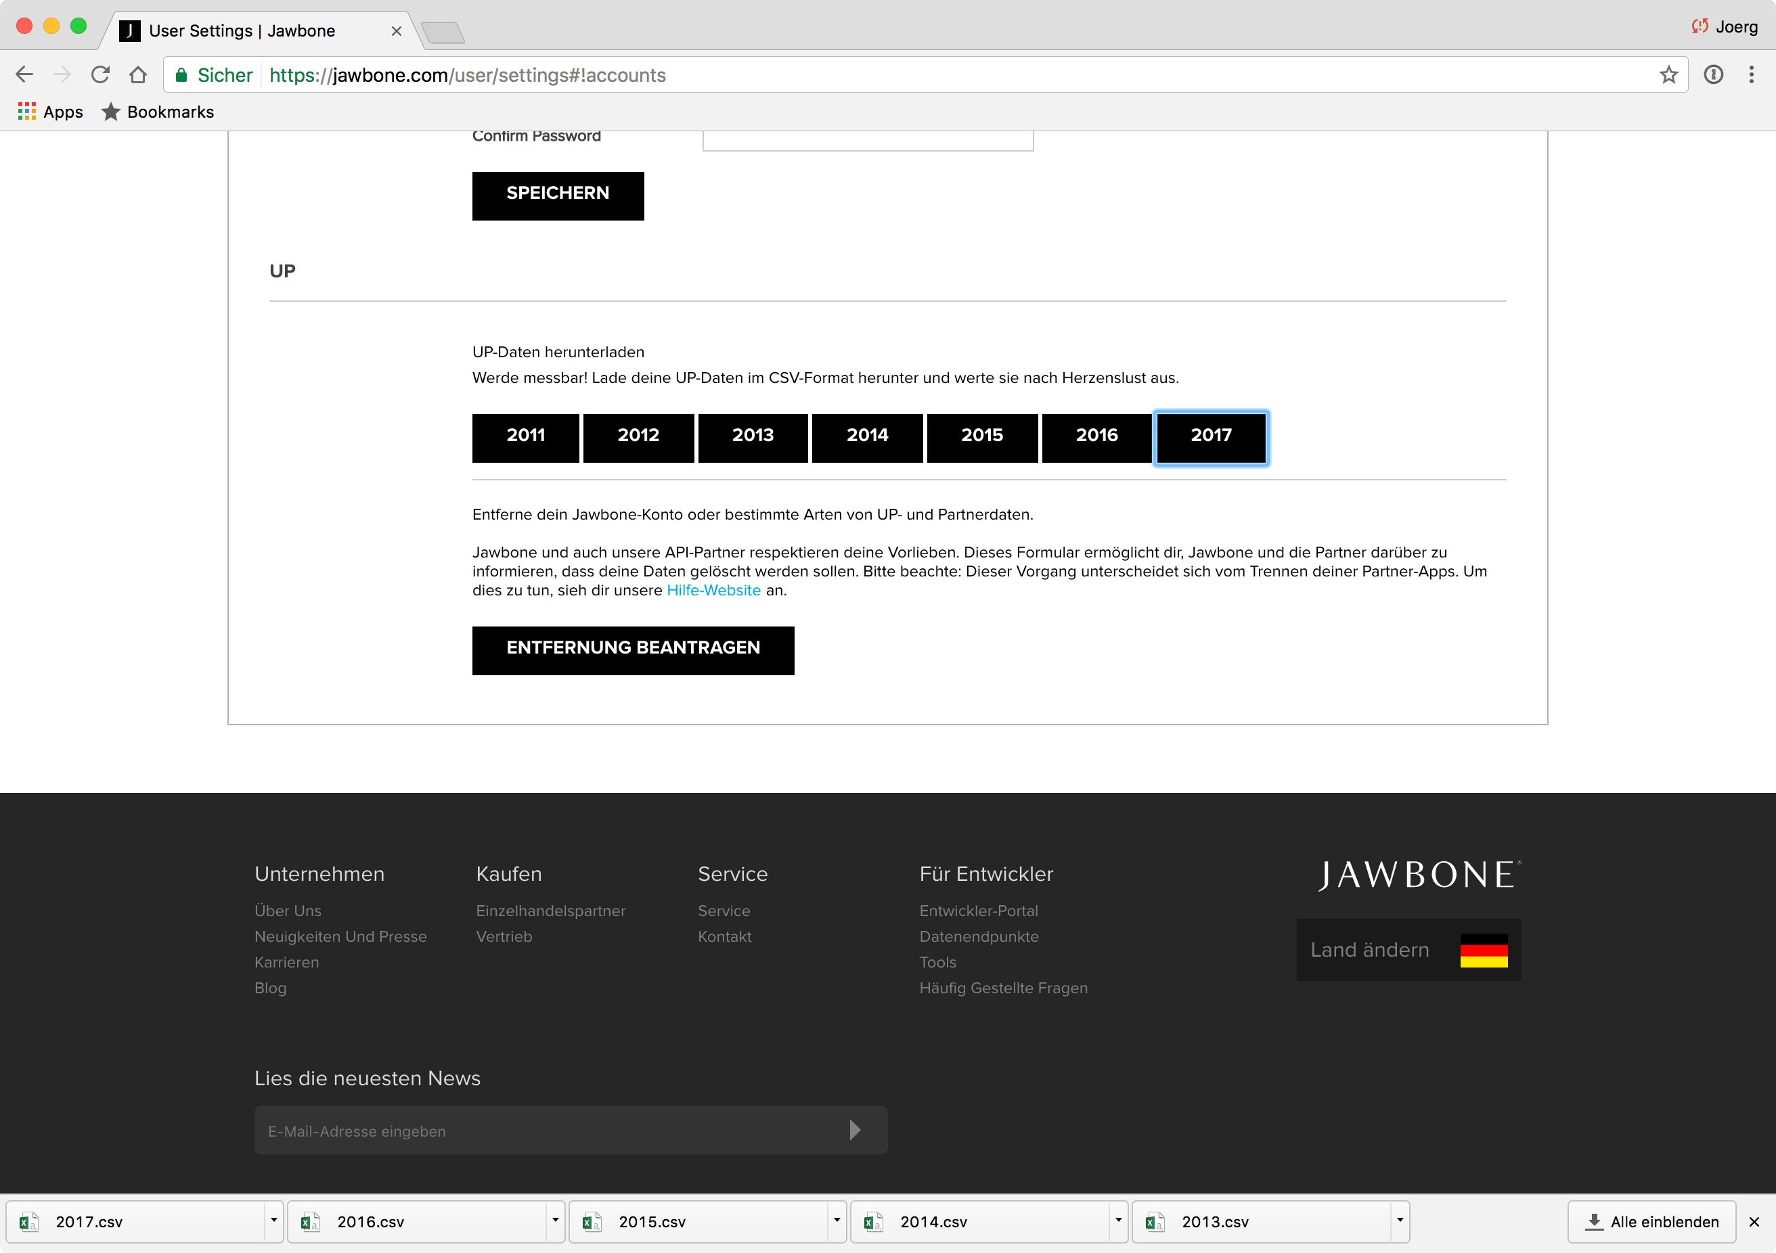This screenshot has height=1253, width=1776.
Task: Close the downloads bar
Action: point(1754,1222)
